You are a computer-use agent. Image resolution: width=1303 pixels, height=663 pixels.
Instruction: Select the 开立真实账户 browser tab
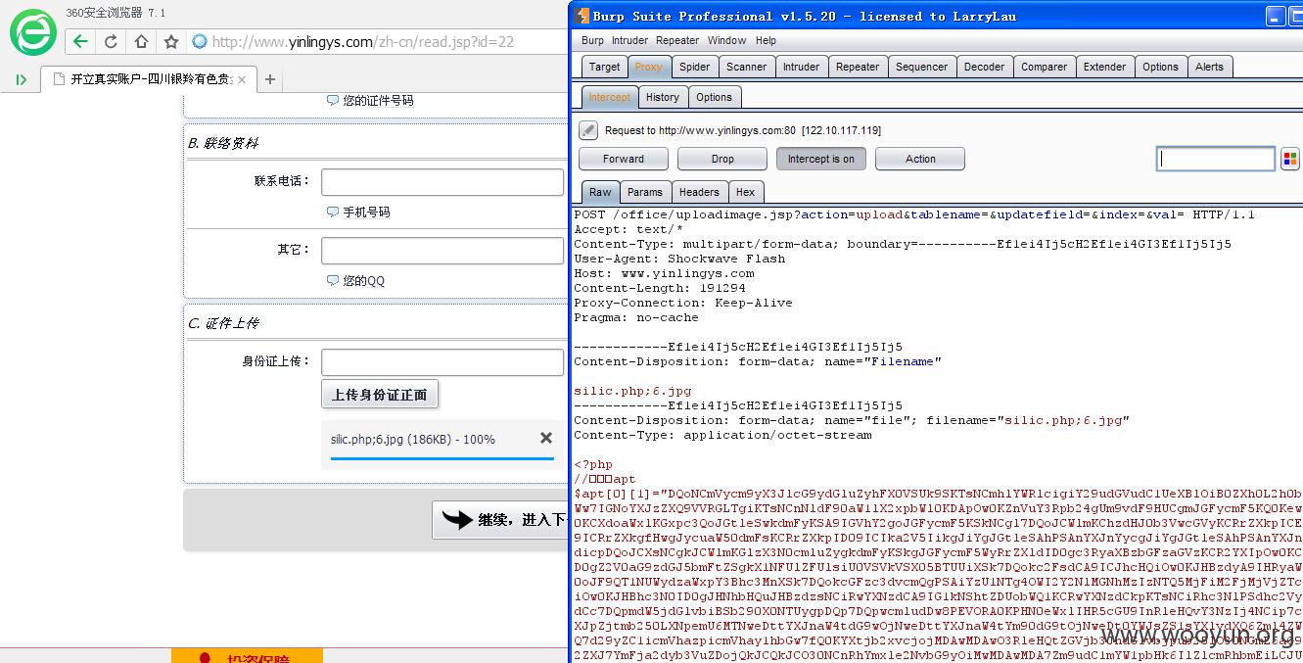[x=149, y=79]
